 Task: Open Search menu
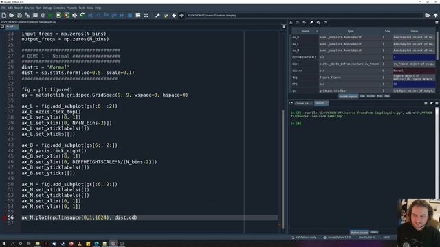tap(19, 8)
